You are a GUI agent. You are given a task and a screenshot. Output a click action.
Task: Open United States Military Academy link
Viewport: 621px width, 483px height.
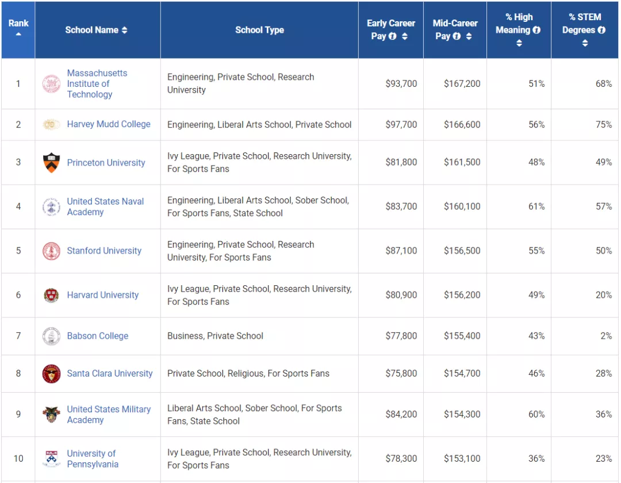coord(109,415)
